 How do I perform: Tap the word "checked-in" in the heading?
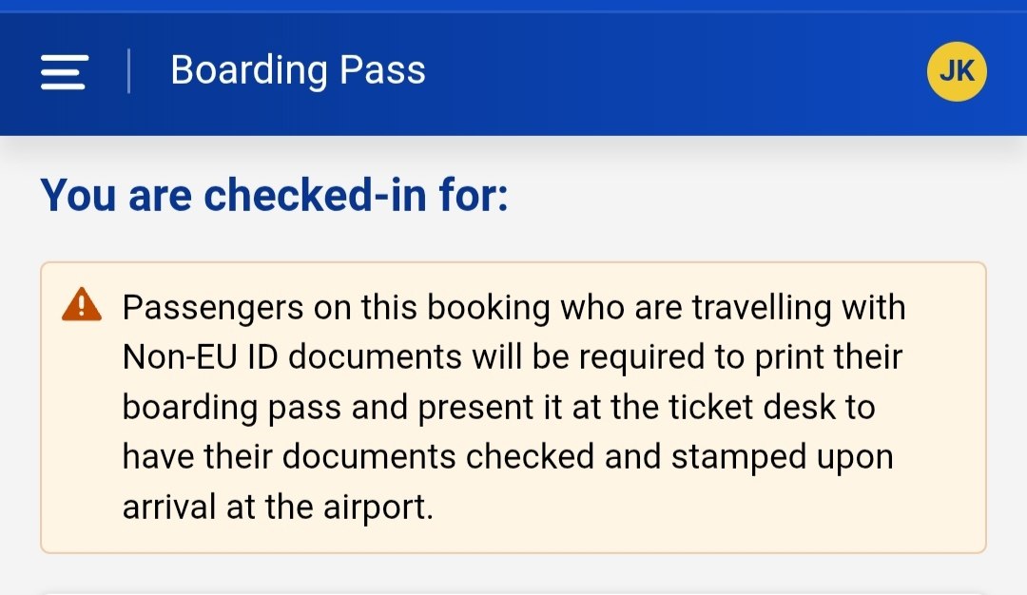(x=312, y=195)
